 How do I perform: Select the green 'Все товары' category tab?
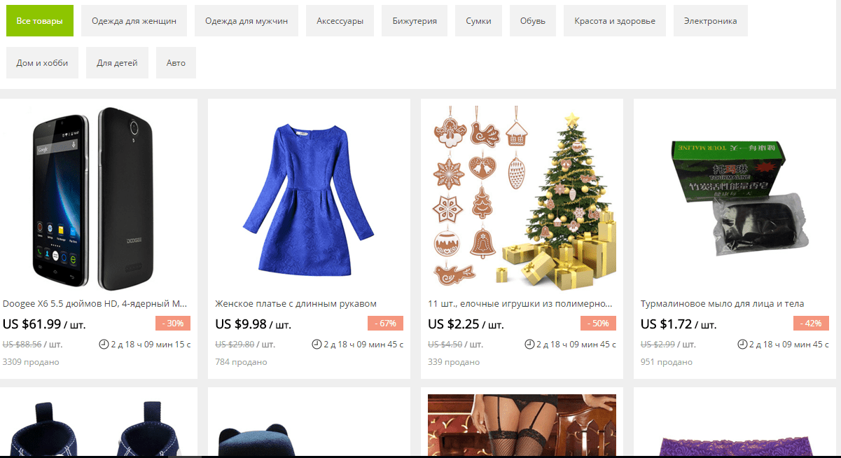pyautogui.click(x=40, y=21)
